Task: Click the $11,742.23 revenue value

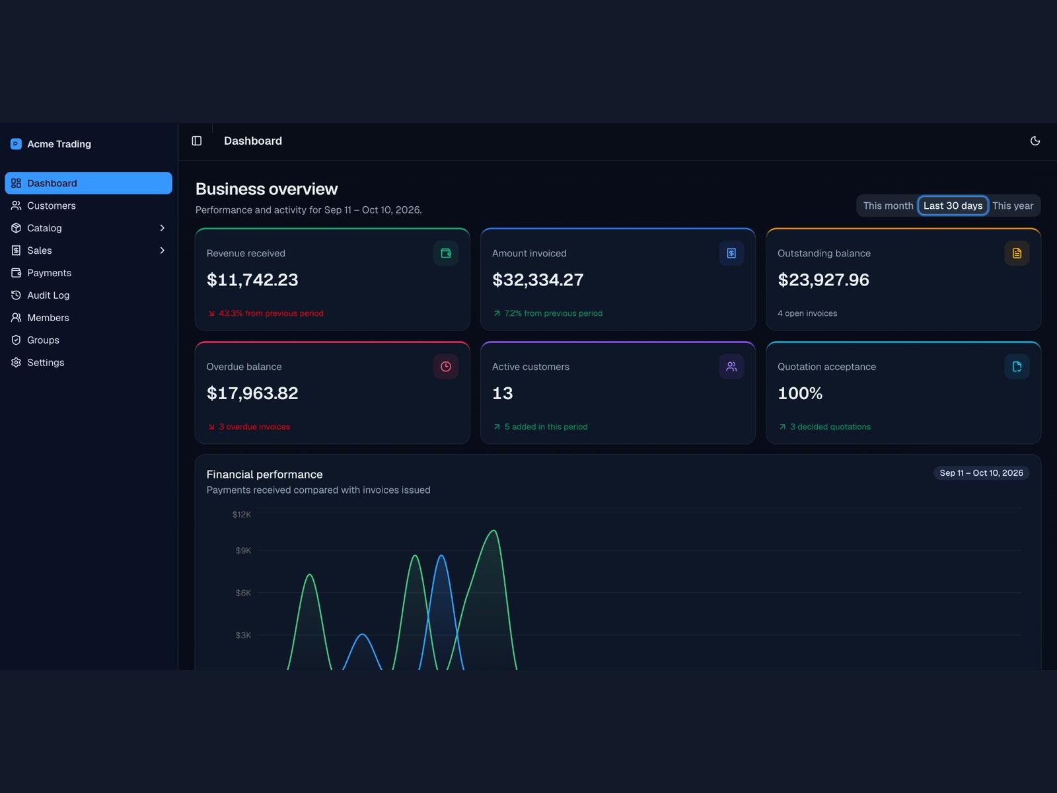Action: tap(252, 280)
